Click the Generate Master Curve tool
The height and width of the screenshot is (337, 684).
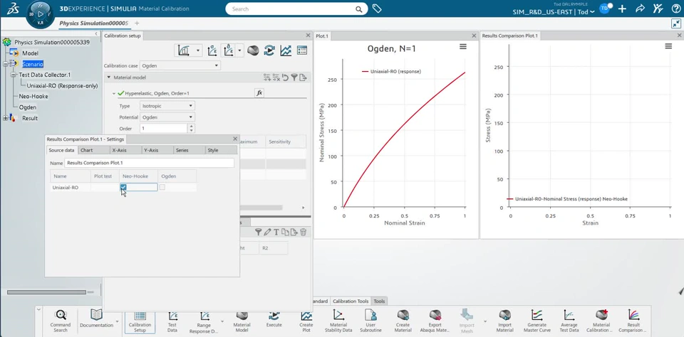[537, 321]
